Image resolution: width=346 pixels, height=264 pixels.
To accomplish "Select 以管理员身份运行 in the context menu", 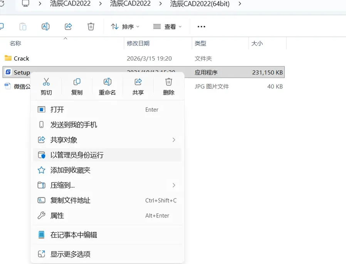I will coord(107,155).
